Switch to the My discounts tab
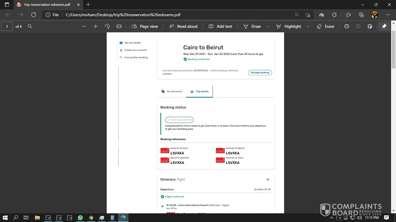 click(x=172, y=91)
